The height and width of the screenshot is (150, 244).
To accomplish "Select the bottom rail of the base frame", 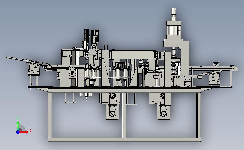I will [x=124, y=140].
